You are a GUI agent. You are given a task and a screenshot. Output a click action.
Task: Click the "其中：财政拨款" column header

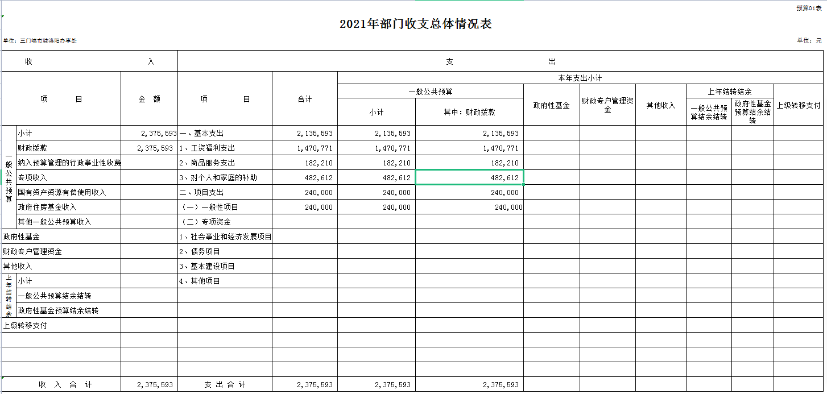[x=469, y=112]
